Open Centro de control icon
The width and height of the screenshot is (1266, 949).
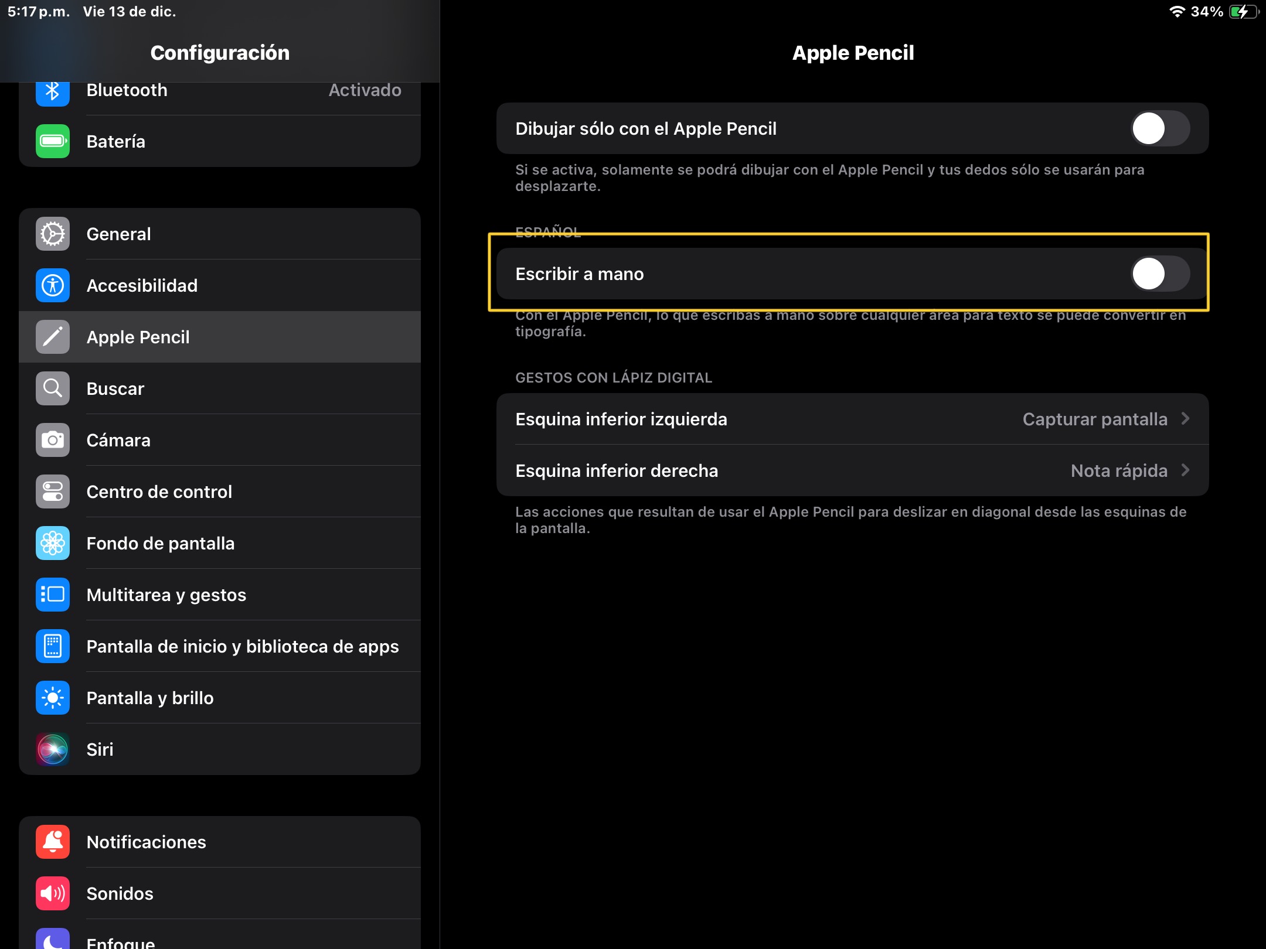[x=53, y=491]
